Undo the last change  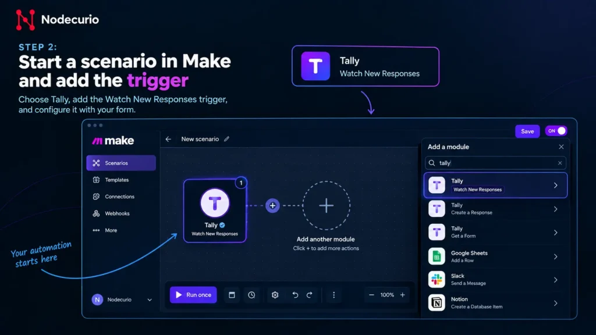point(295,295)
